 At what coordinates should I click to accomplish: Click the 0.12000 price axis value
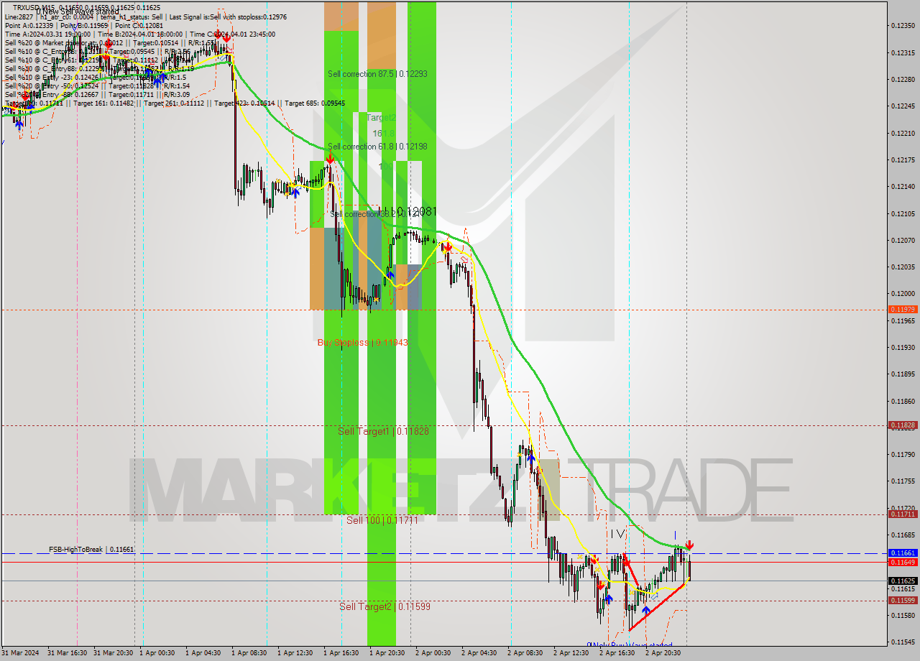(903, 294)
